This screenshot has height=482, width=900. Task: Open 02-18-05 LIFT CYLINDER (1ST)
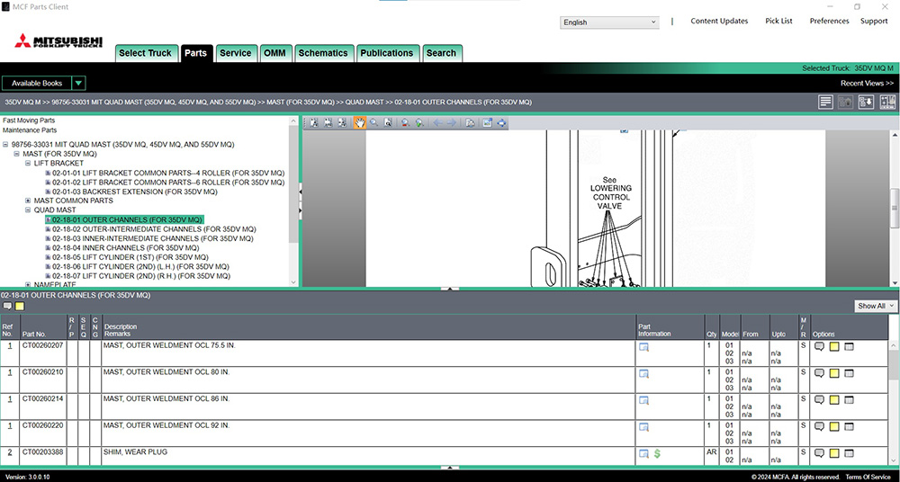coord(130,257)
